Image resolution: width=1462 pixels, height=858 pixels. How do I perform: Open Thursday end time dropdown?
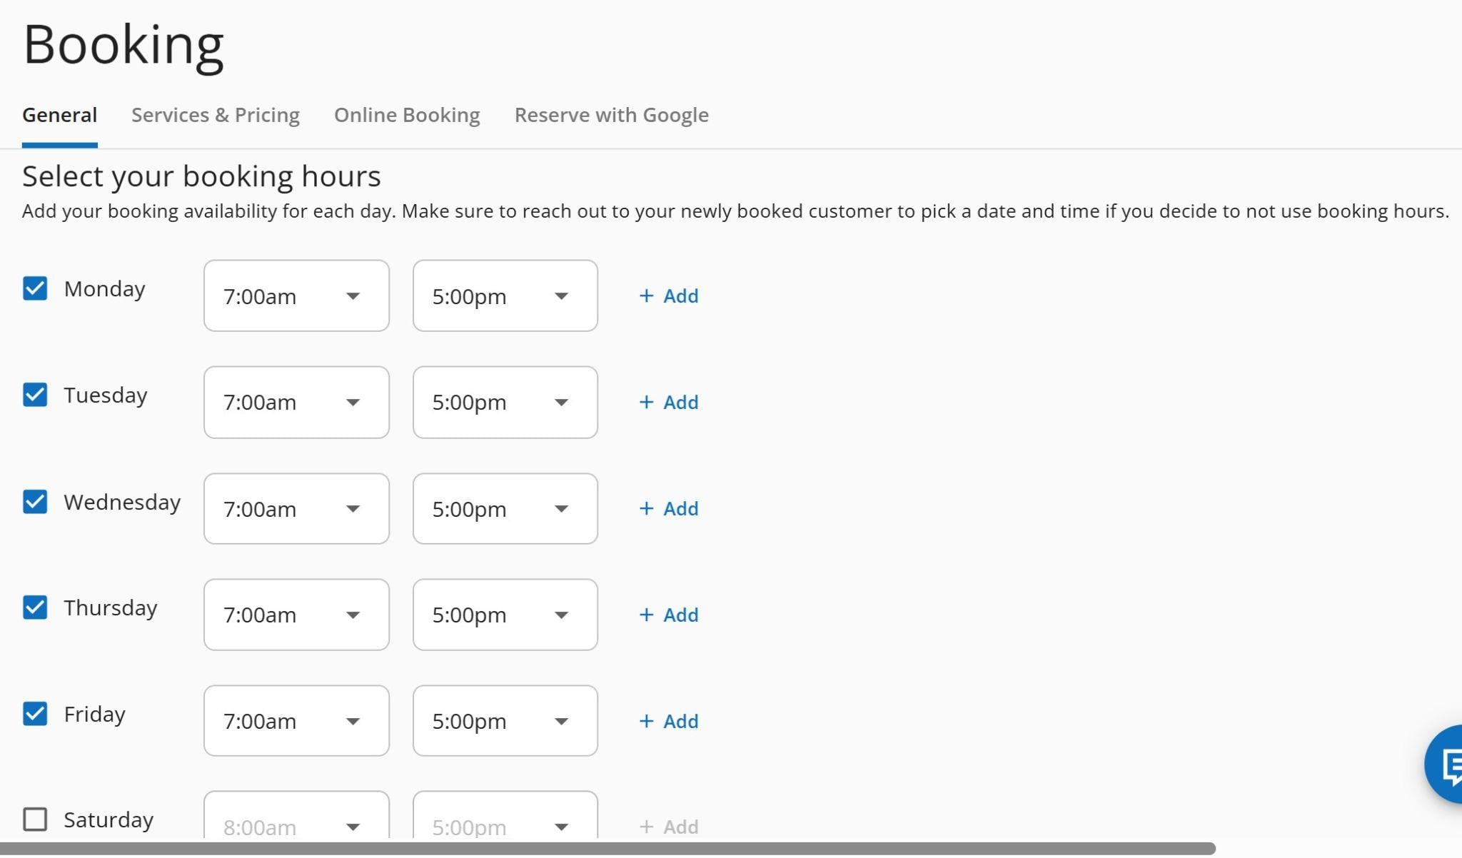pyautogui.click(x=505, y=615)
